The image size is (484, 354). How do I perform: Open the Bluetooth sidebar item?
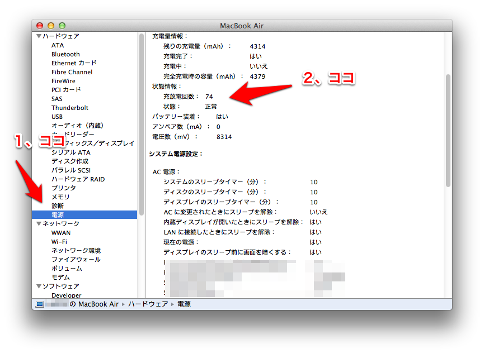pyautogui.click(x=65, y=54)
